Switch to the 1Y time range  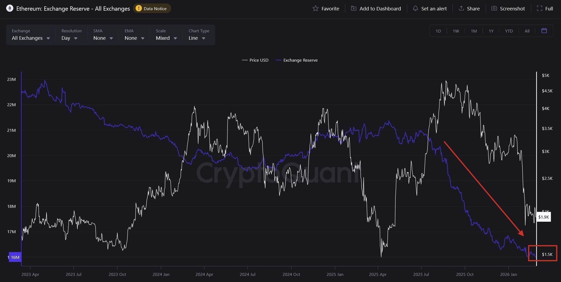tap(491, 31)
